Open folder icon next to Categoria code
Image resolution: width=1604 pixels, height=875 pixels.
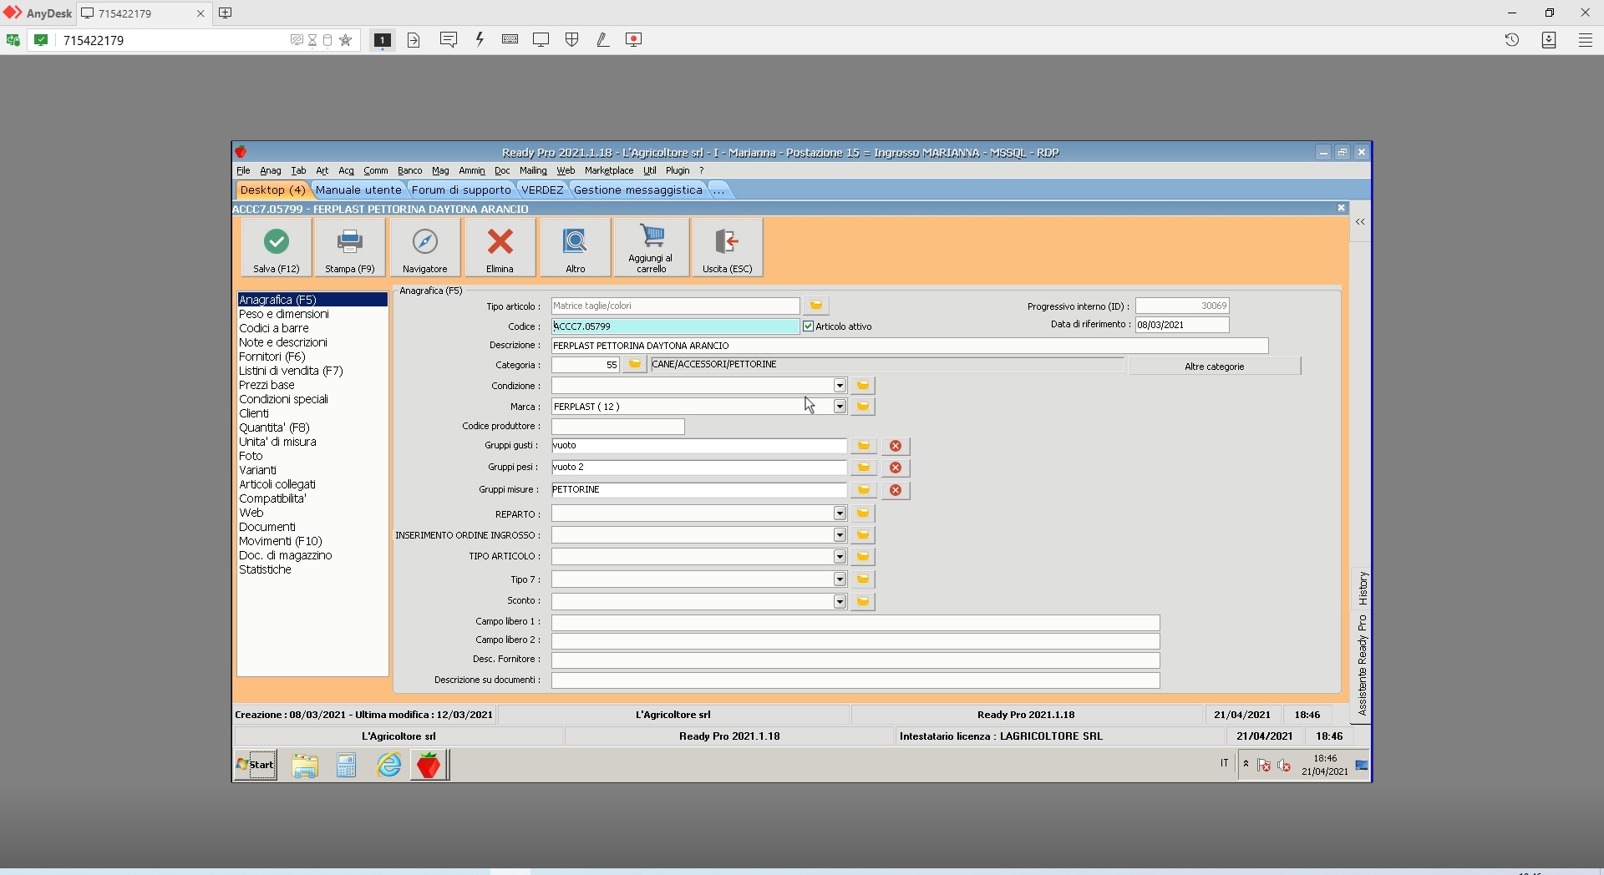point(635,365)
